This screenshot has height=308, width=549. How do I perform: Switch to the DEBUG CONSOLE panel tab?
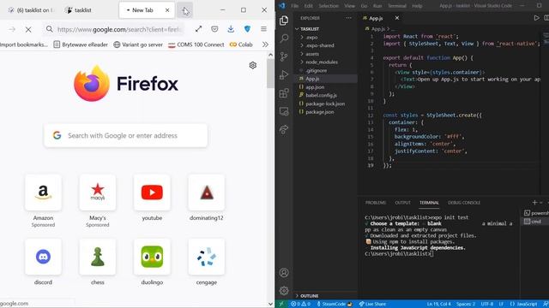click(x=463, y=203)
